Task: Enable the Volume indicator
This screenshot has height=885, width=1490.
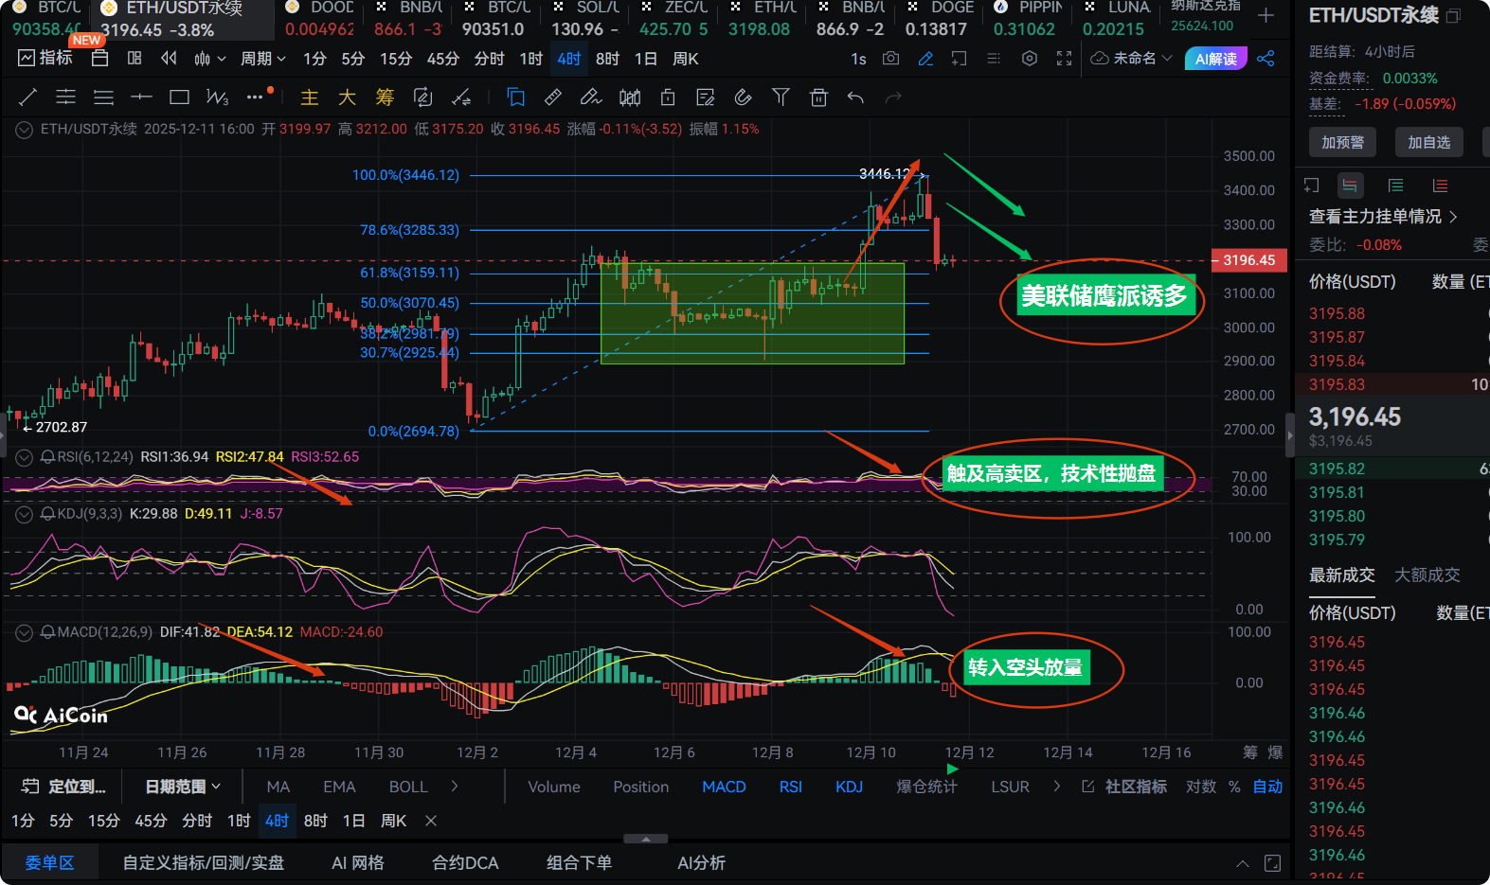Action: (x=553, y=787)
